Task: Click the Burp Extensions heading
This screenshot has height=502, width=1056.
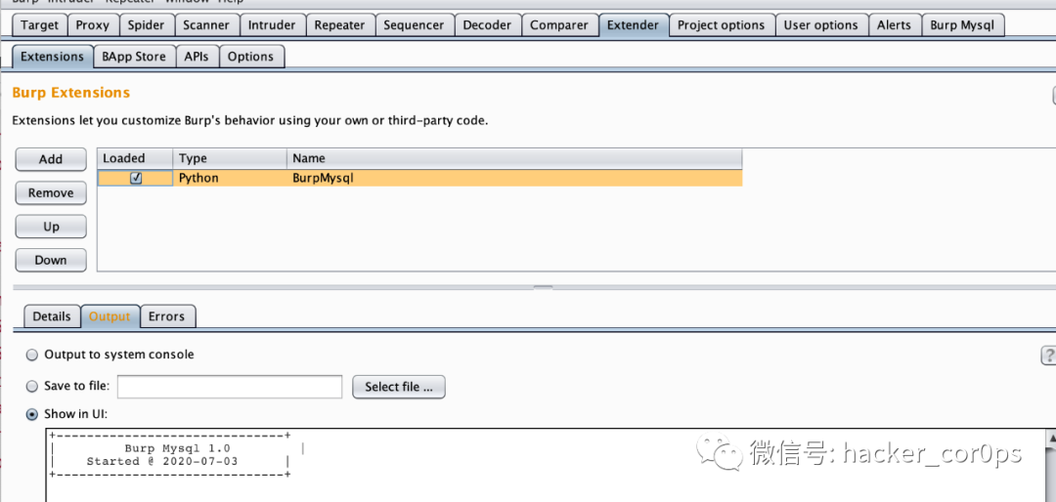Action: [70, 93]
